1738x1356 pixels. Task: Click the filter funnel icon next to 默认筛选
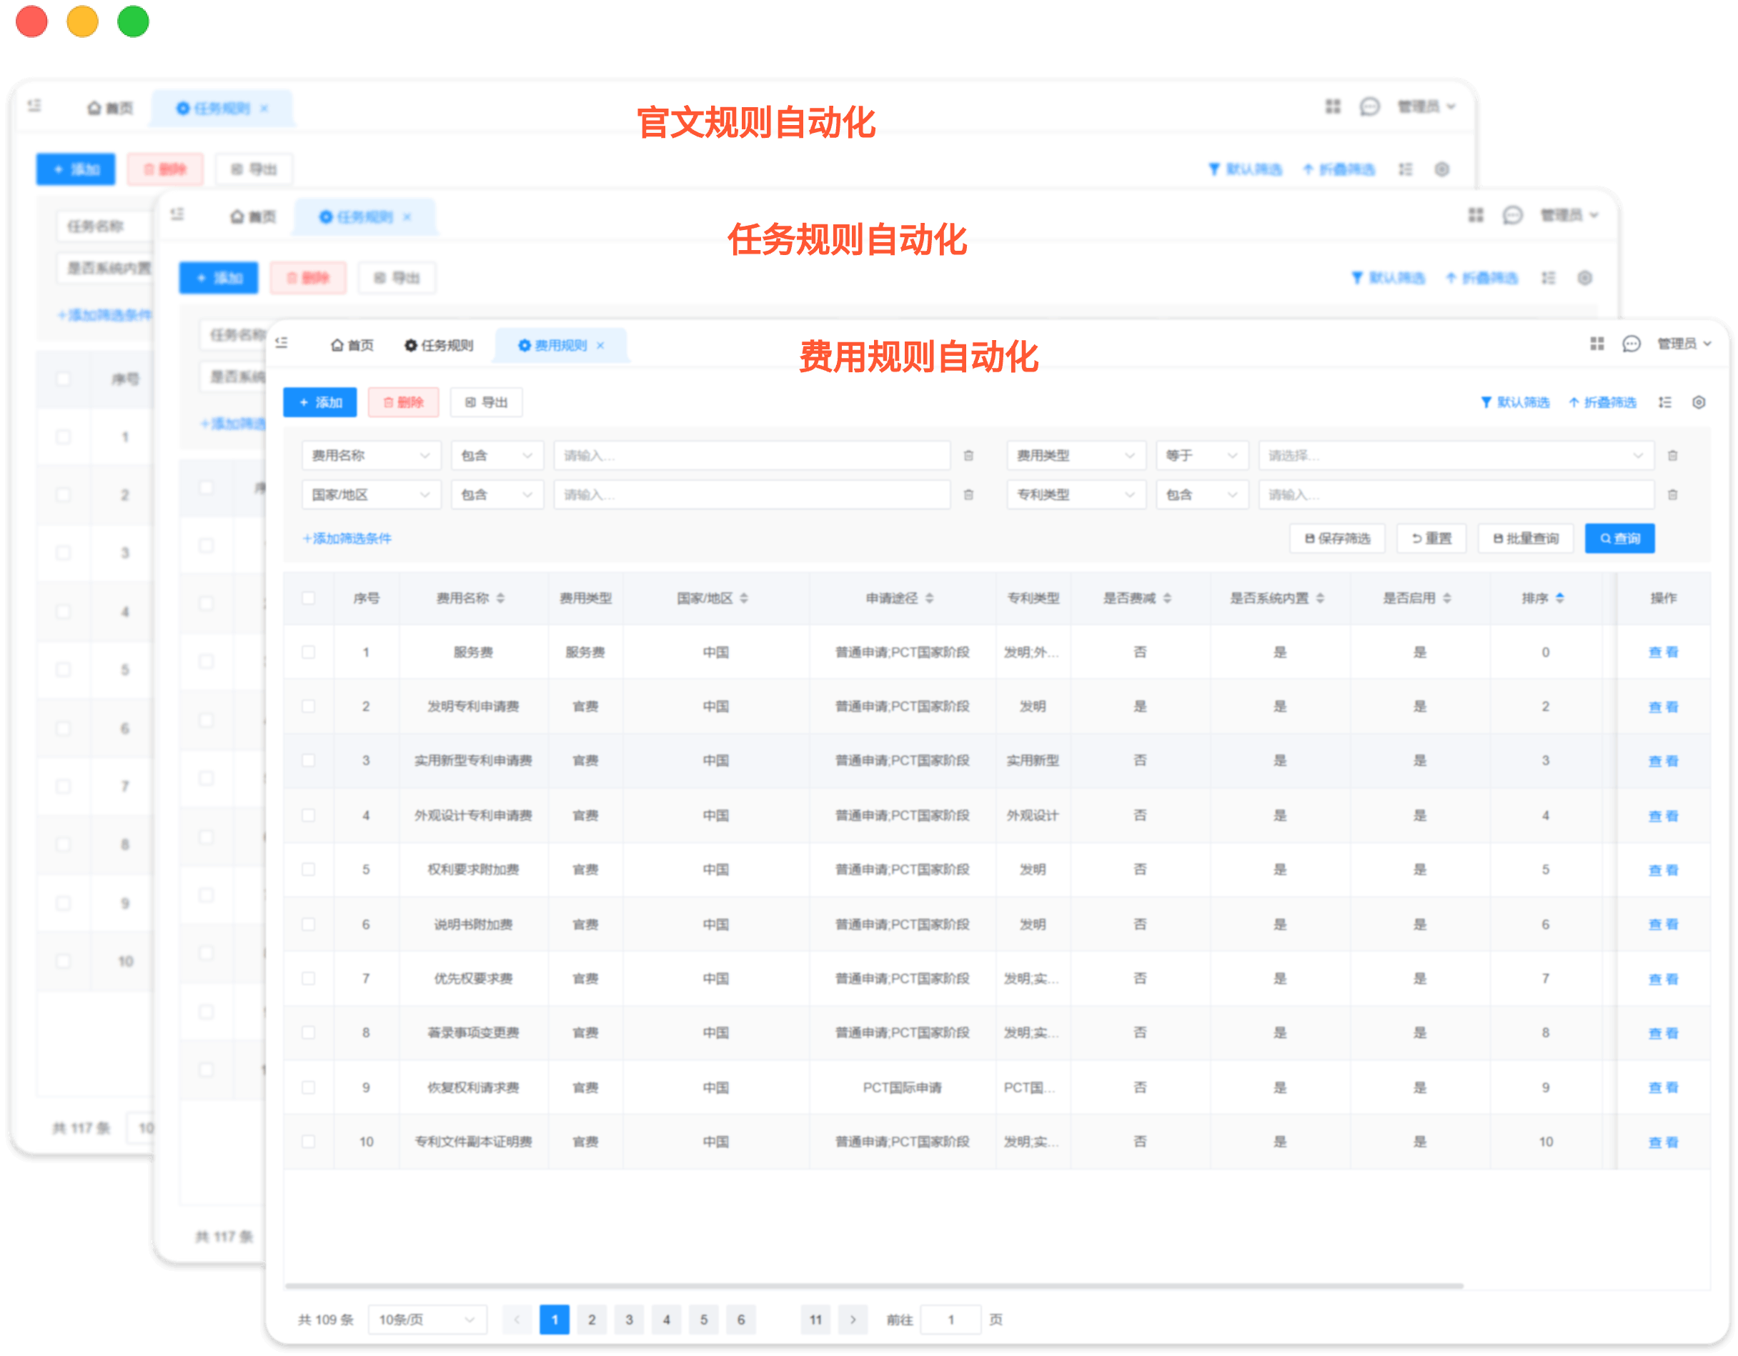click(x=1486, y=402)
